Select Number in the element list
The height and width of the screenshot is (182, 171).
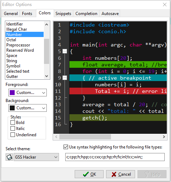coord(25,35)
